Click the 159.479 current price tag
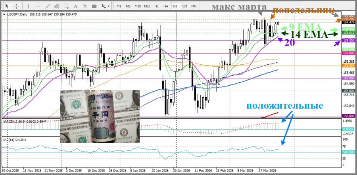The image size is (357, 175). point(348,22)
